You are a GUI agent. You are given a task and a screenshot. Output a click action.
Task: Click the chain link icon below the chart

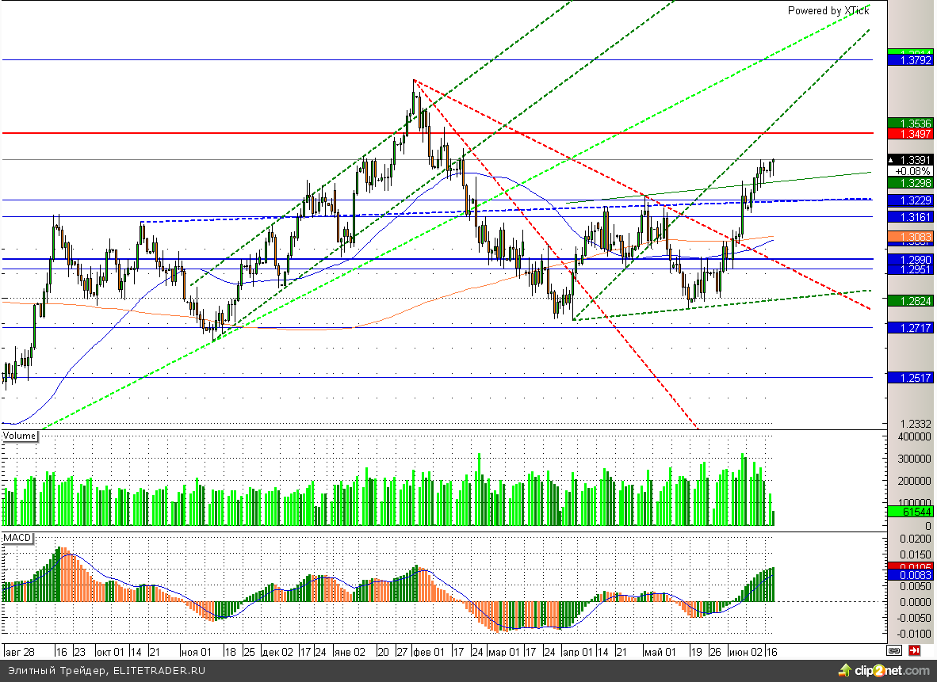click(894, 650)
